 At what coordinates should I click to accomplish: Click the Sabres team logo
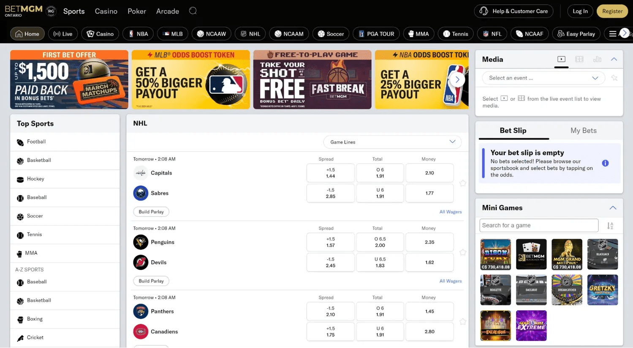click(x=141, y=193)
